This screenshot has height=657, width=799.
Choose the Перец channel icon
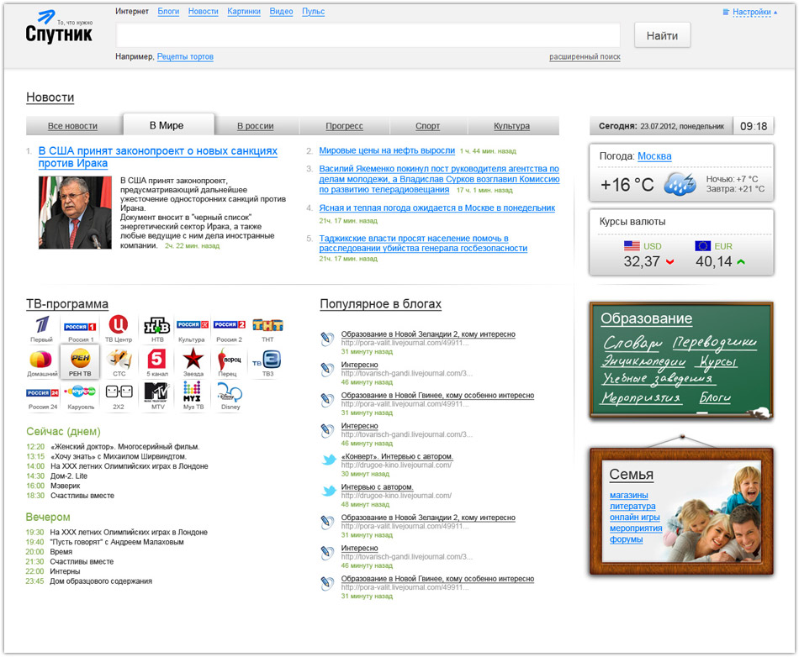229,360
